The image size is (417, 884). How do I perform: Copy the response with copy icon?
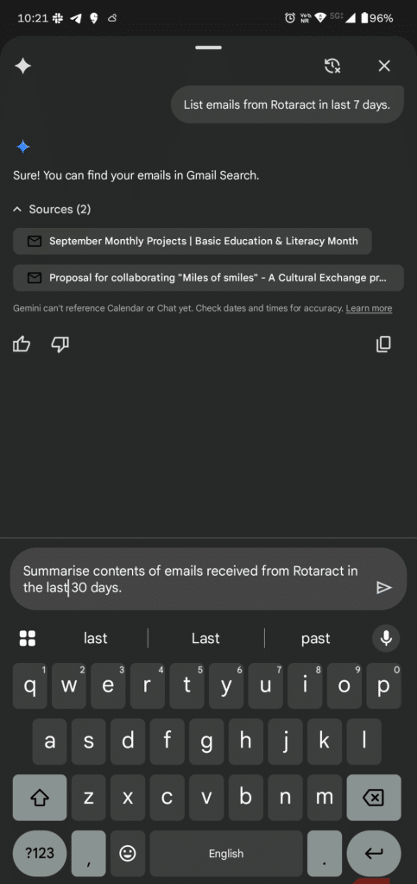383,344
